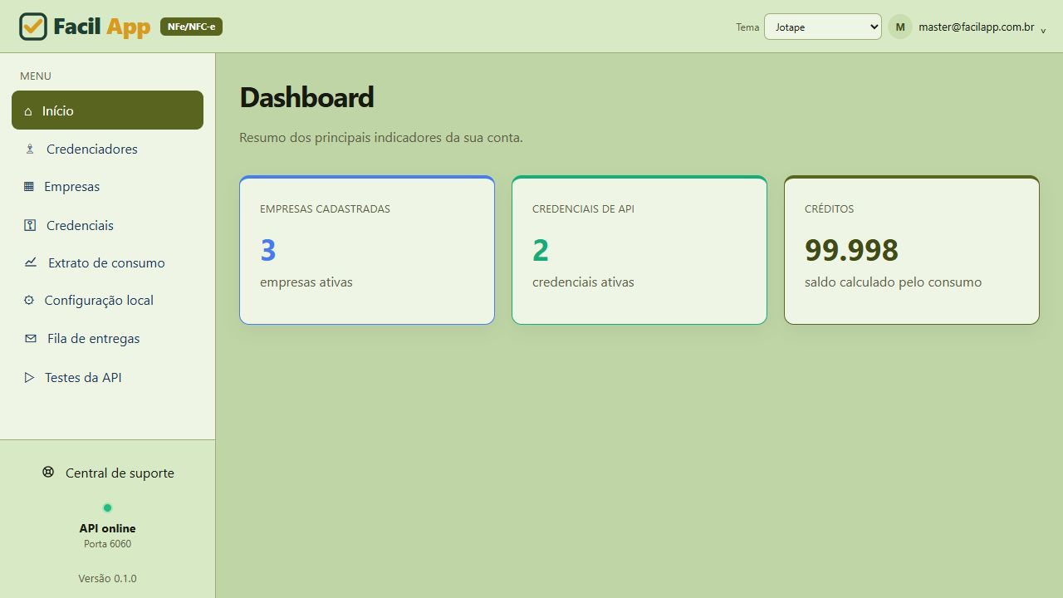Click the Fila de entregas envelope icon

tap(31, 339)
